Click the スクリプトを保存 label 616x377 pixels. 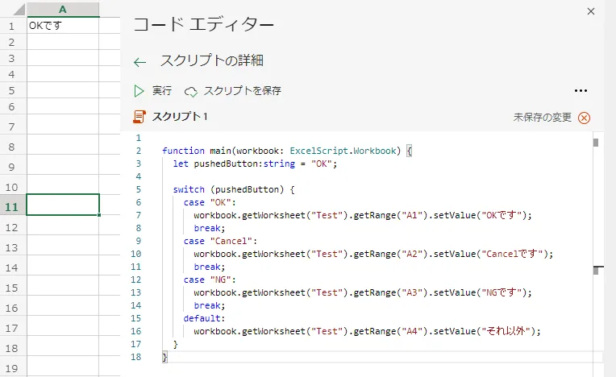(x=242, y=91)
